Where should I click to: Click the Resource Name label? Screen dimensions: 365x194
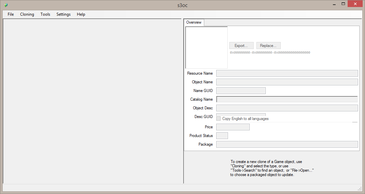point(200,73)
